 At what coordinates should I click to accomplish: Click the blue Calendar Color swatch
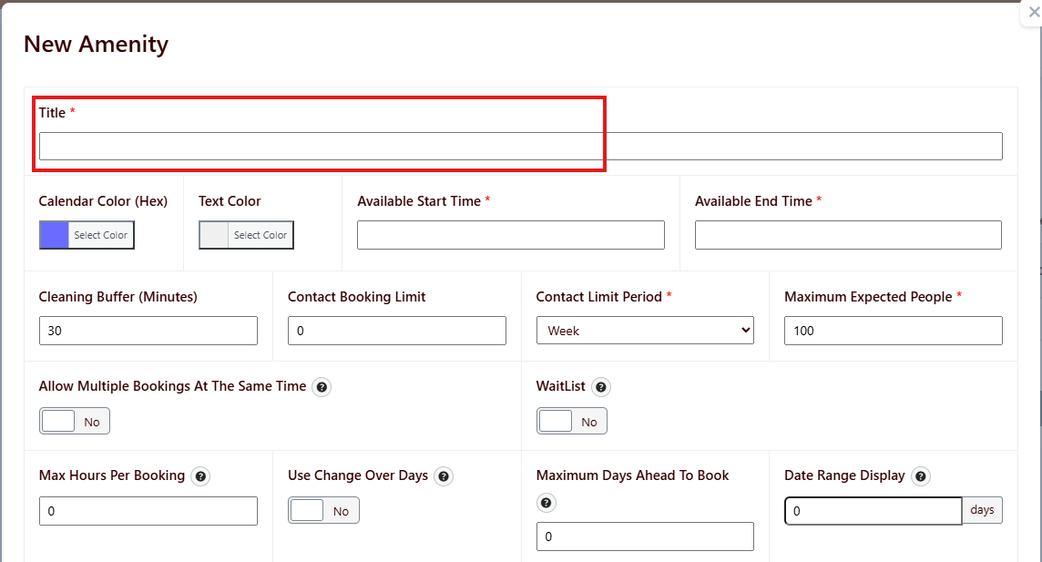point(55,235)
